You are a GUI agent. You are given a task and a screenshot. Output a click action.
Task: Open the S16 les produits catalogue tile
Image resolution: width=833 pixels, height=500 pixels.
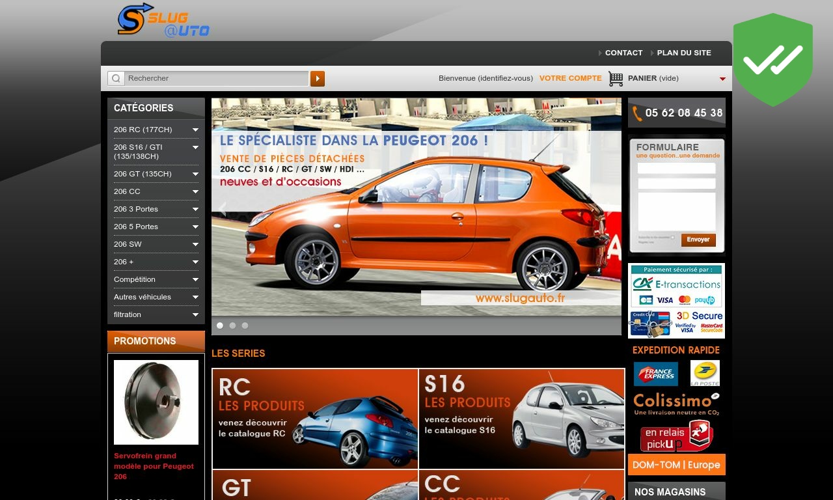521,419
